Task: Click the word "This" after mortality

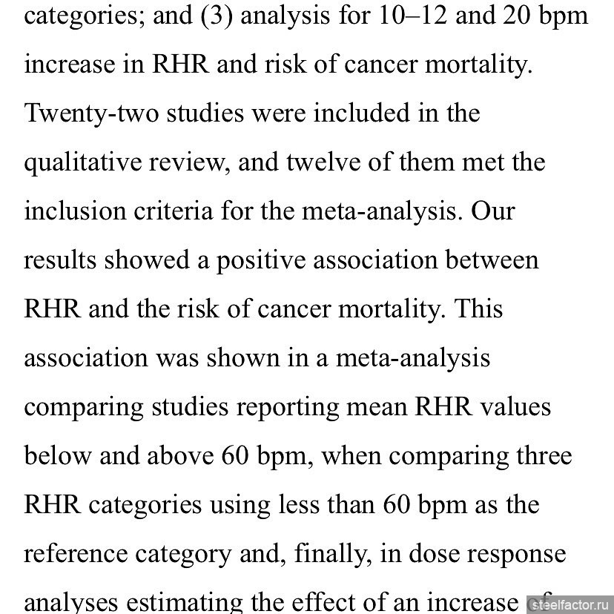Action: (478, 309)
